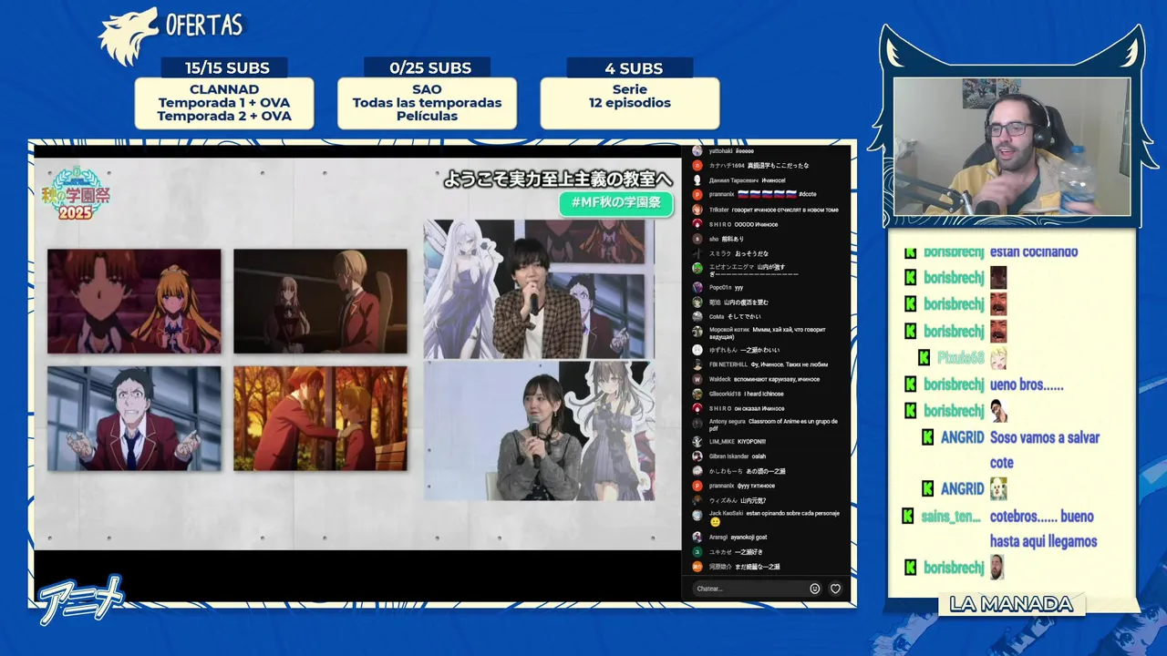Click the message 'cotebros...... bueno hasta aqui llegamos'
Image resolution: width=1167 pixels, height=656 pixels.
point(1044,528)
